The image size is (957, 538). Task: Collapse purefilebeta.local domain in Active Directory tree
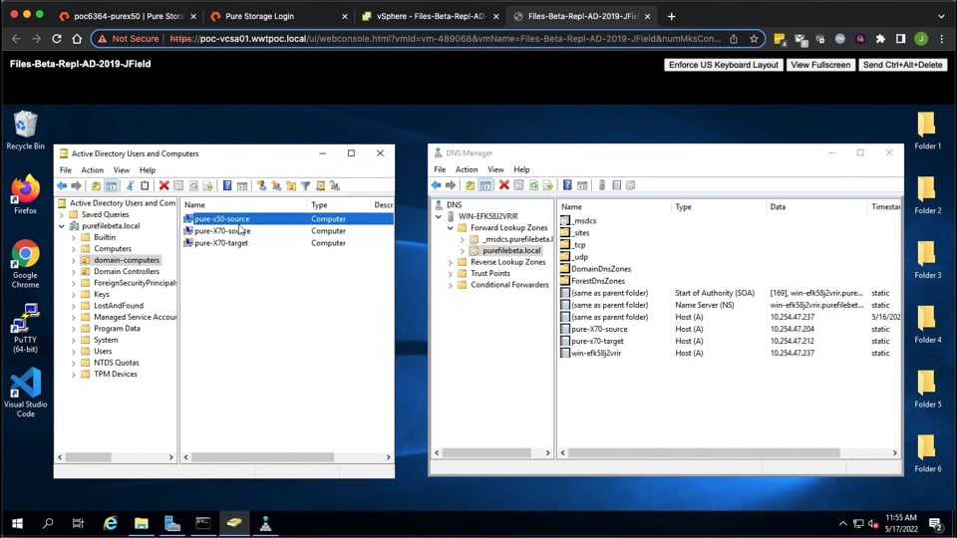tap(61, 226)
